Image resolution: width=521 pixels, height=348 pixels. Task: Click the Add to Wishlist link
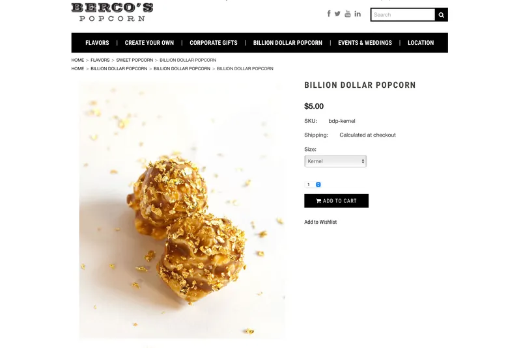point(320,222)
